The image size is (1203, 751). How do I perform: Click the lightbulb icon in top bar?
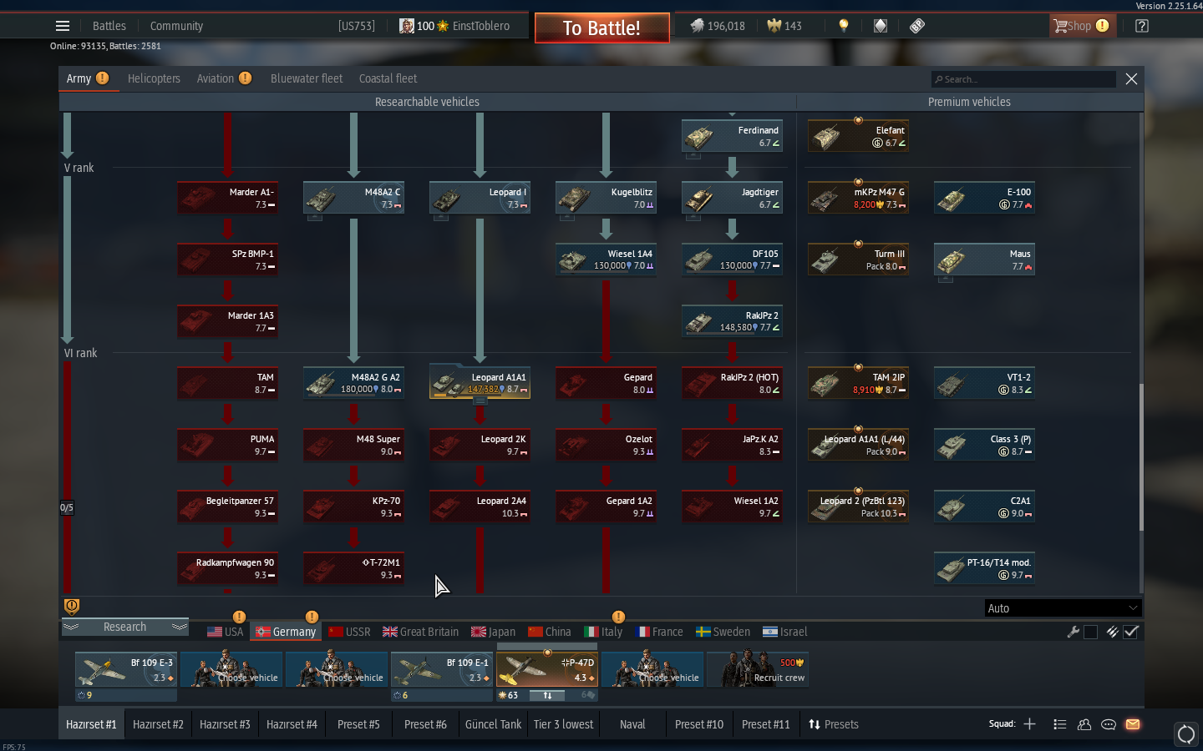(x=844, y=26)
